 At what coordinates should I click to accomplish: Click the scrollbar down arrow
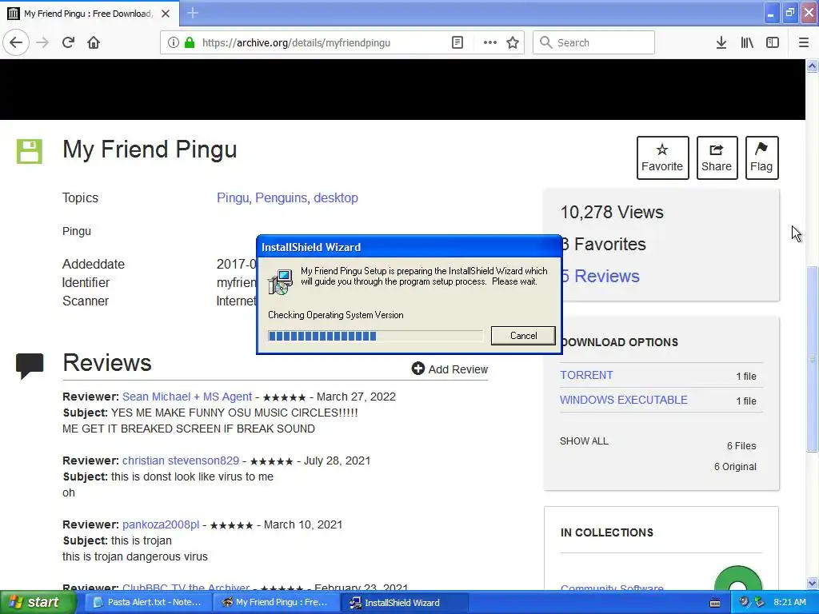813,583
